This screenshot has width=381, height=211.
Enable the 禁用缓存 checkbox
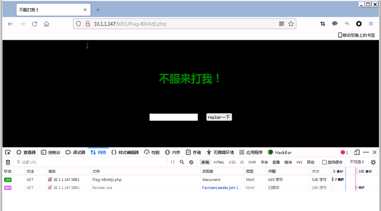click(x=324, y=162)
